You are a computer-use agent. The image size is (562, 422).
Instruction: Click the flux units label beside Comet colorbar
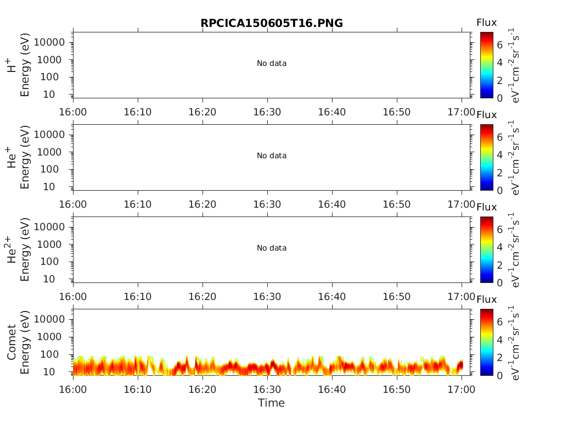coord(514,342)
